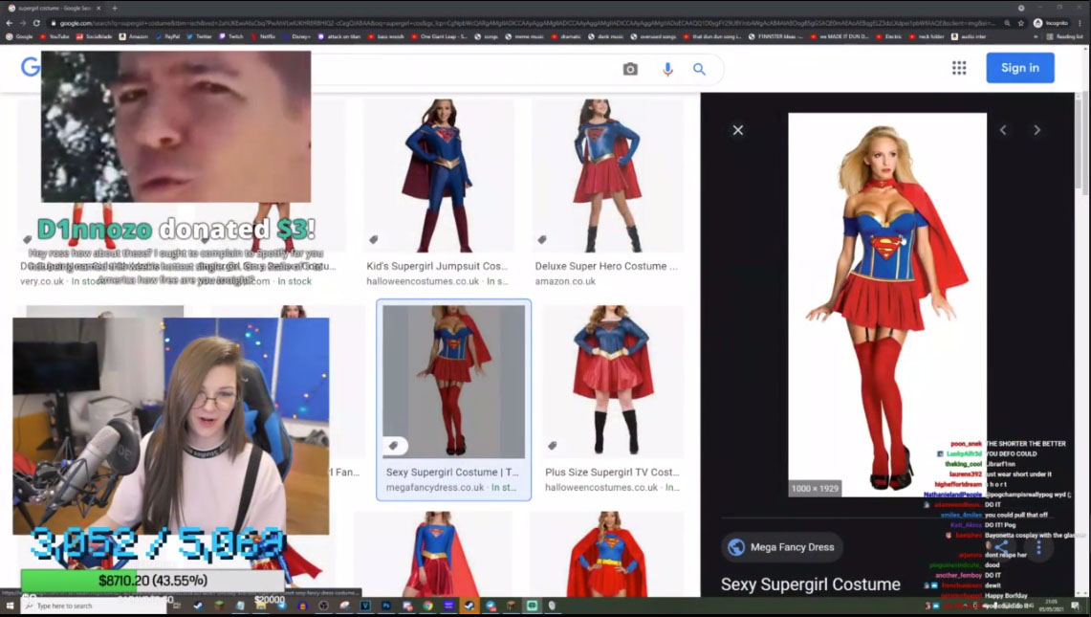Screen dimensions: 1091x617
Task: Open Photoshop from the taskbar
Action: point(386,606)
